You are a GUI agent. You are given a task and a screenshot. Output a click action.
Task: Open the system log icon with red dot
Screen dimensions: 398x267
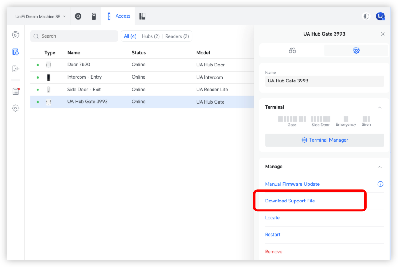tap(16, 91)
